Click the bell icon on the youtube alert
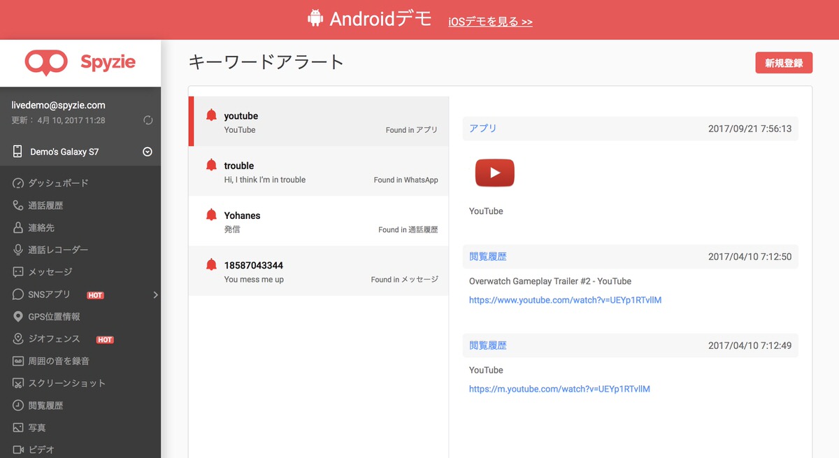Viewport: 839px width, 458px height. click(x=211, y=115)
